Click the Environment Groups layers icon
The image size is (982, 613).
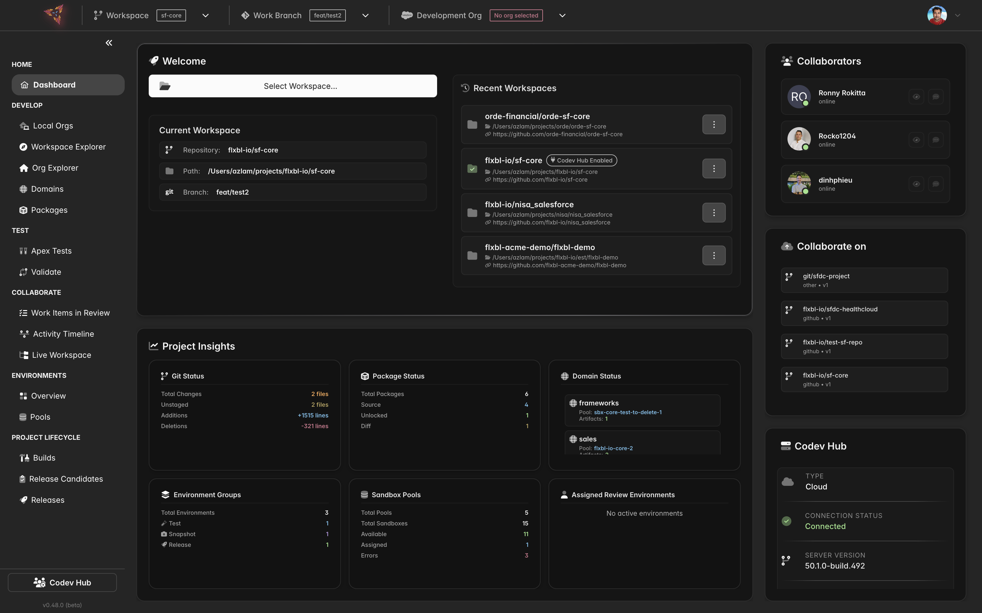pyautogui.click(x=165, y=495)
